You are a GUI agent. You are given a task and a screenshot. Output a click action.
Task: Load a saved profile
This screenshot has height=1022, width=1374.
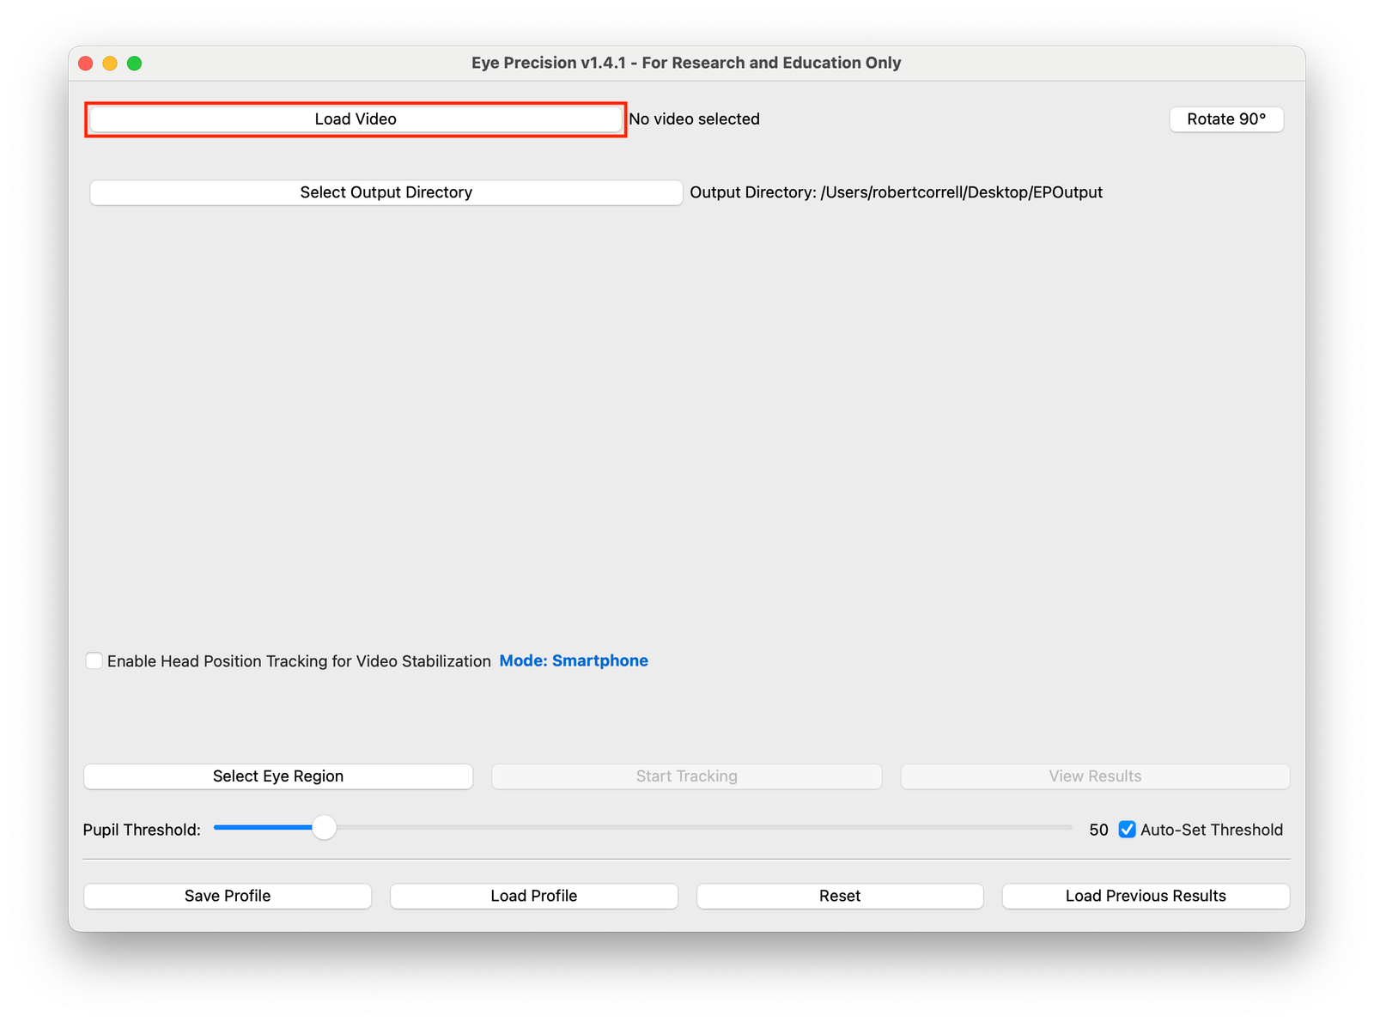(x=533, y=896)
